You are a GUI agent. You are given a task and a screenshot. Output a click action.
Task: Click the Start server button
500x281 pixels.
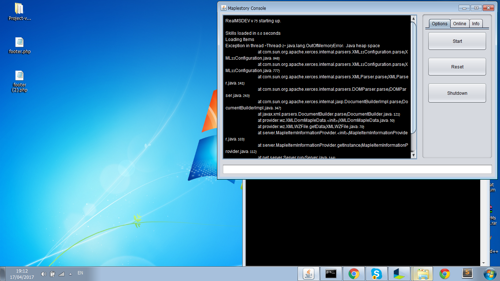click(457, 41)
